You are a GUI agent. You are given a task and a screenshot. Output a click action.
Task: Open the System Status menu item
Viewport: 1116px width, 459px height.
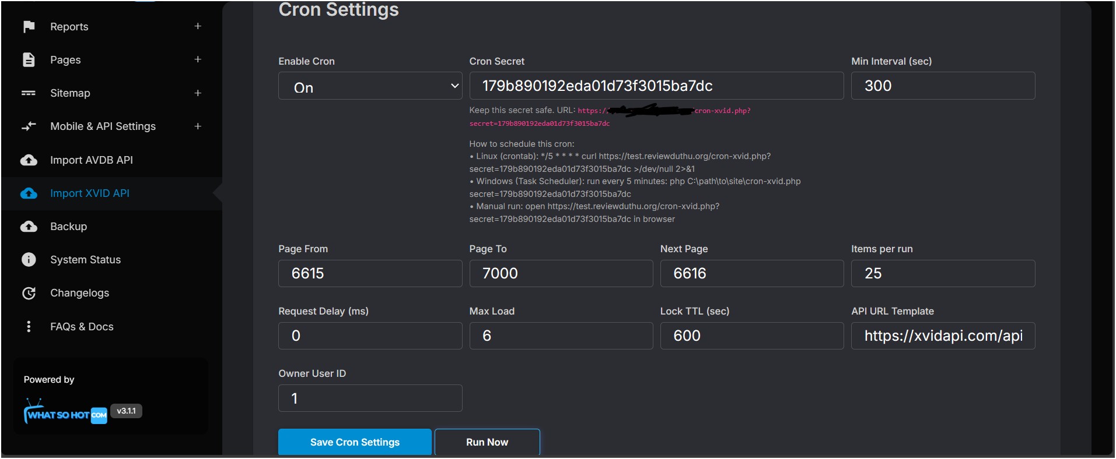85,260
